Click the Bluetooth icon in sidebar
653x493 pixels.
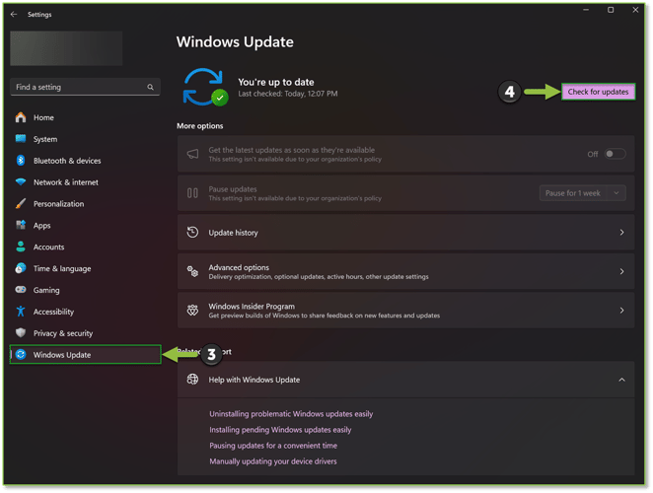21,161
